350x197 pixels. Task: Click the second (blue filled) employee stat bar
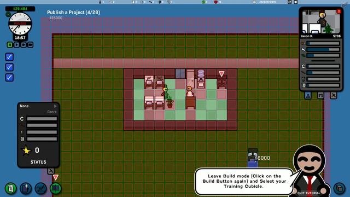coord(323,49)
